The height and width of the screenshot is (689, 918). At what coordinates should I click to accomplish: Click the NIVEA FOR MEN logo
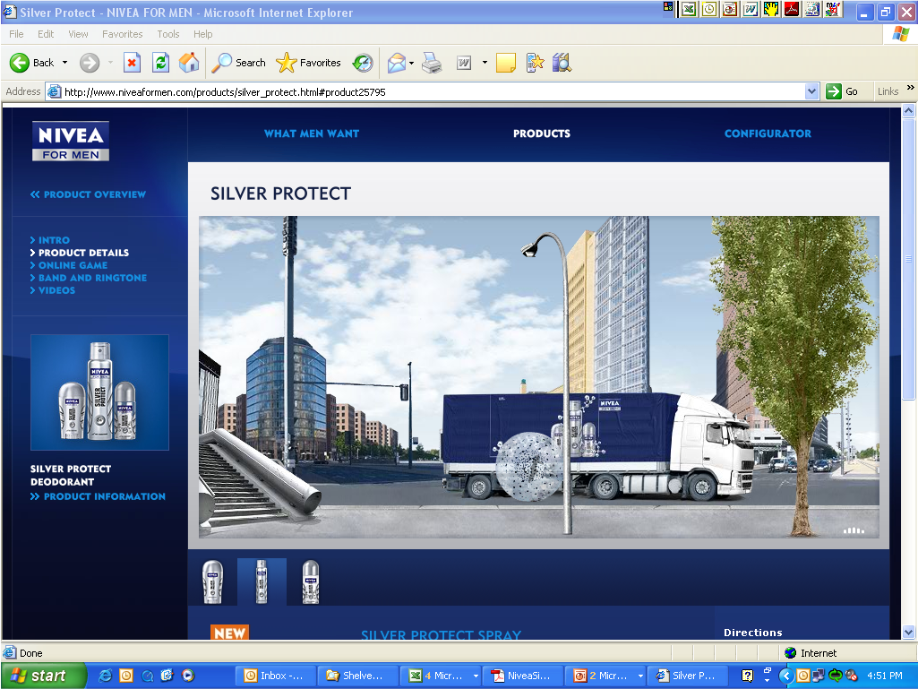pos(70,142)
